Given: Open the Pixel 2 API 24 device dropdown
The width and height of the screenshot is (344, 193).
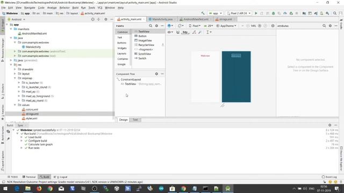Looking at the screenshot, I should (x=239, y=13).
